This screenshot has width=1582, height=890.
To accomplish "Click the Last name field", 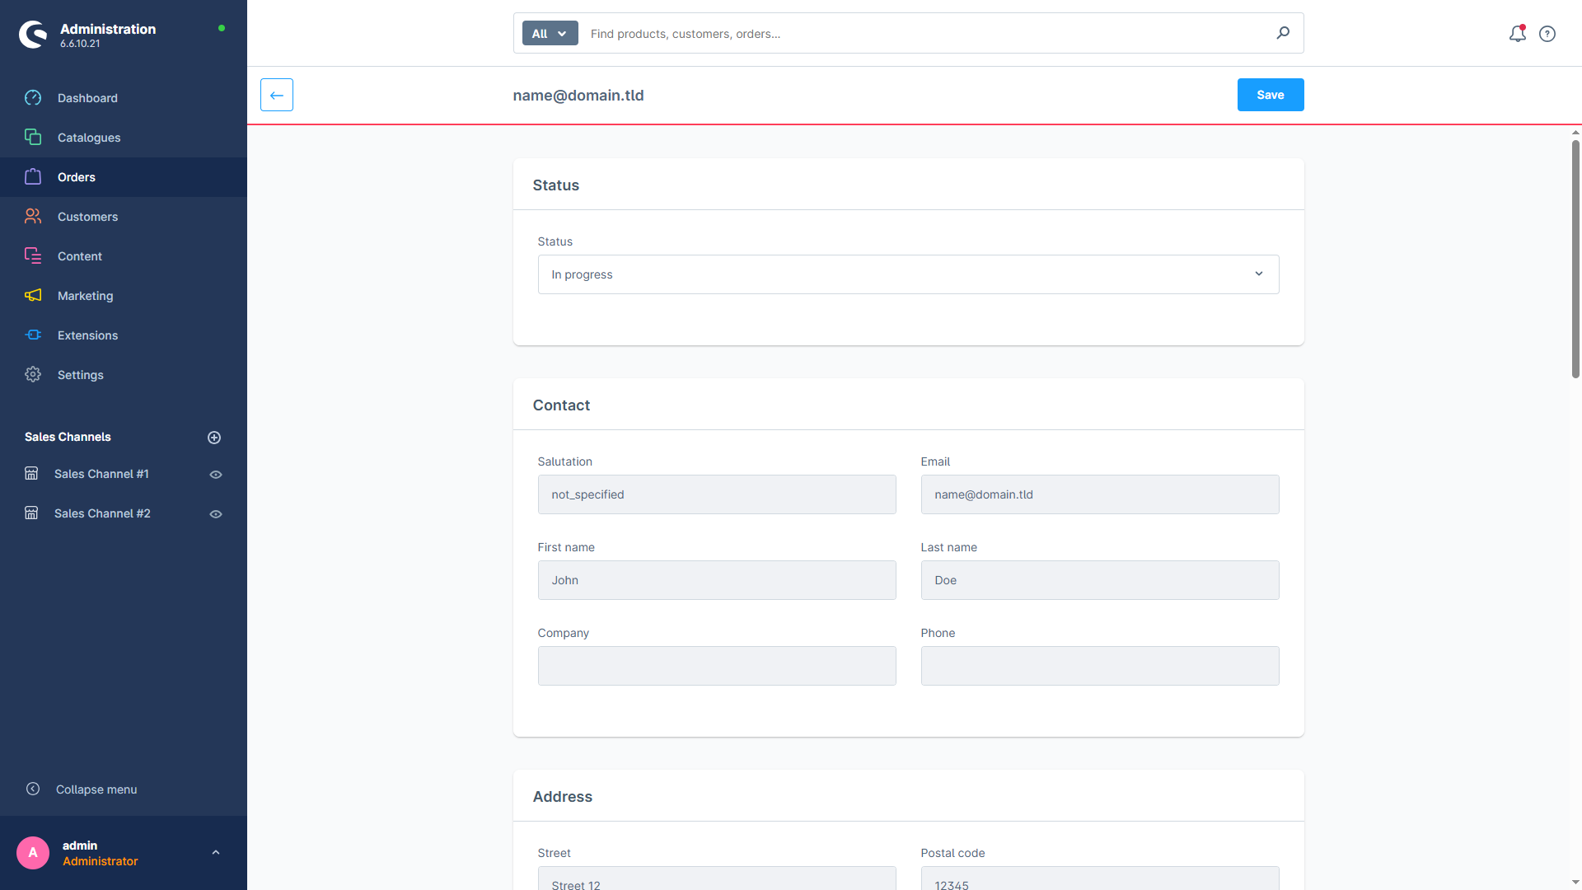I will coord(1100,580).
